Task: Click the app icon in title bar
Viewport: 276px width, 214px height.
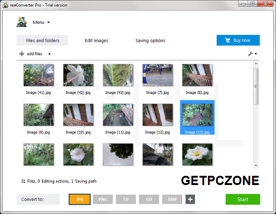Action: 5,5
